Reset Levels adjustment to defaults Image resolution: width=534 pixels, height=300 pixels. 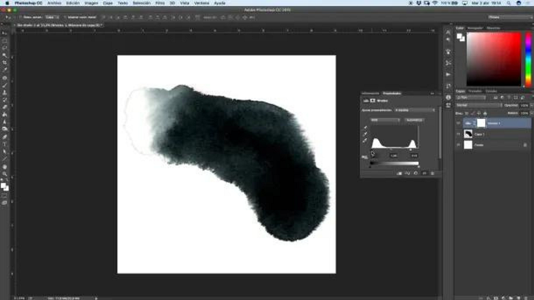tap(415, 174)
